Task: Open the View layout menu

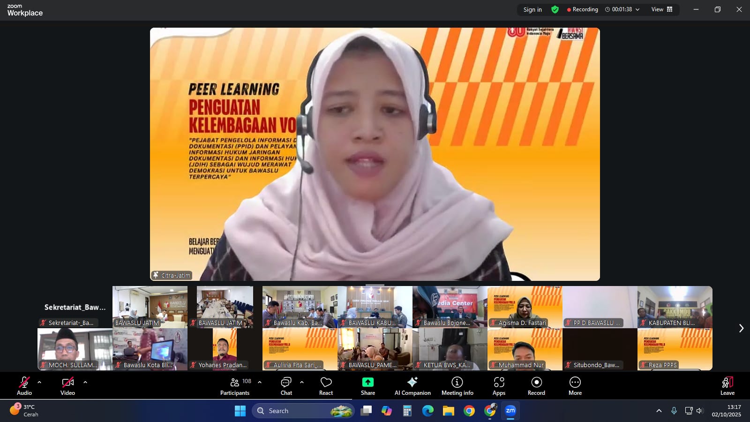Action: (661, 9)
